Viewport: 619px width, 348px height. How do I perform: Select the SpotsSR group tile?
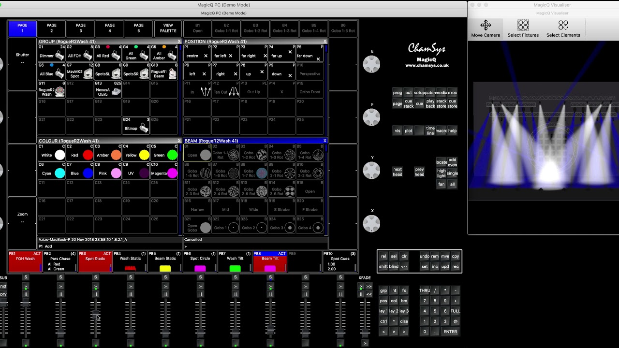tap(136, 72)
